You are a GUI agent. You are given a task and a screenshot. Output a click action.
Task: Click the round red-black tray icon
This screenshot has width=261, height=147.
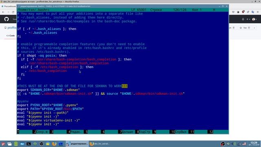[223, 144]
